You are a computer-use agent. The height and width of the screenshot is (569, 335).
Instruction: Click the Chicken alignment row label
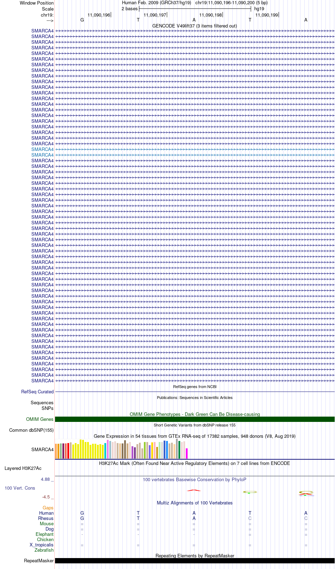click(45, 539)
